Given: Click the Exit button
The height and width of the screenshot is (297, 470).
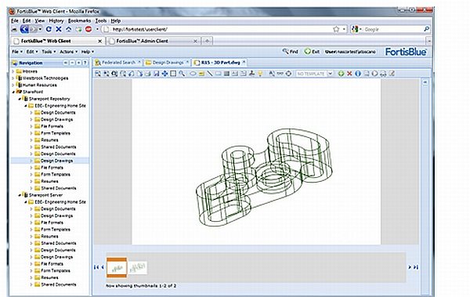Looking at the screenshot, I should (312, 52).
